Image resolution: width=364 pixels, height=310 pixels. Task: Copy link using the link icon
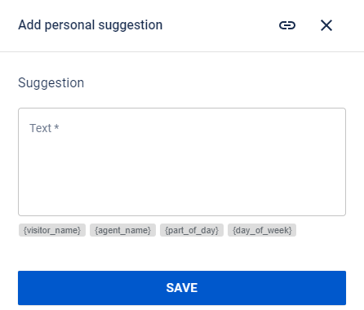(287, 25)
